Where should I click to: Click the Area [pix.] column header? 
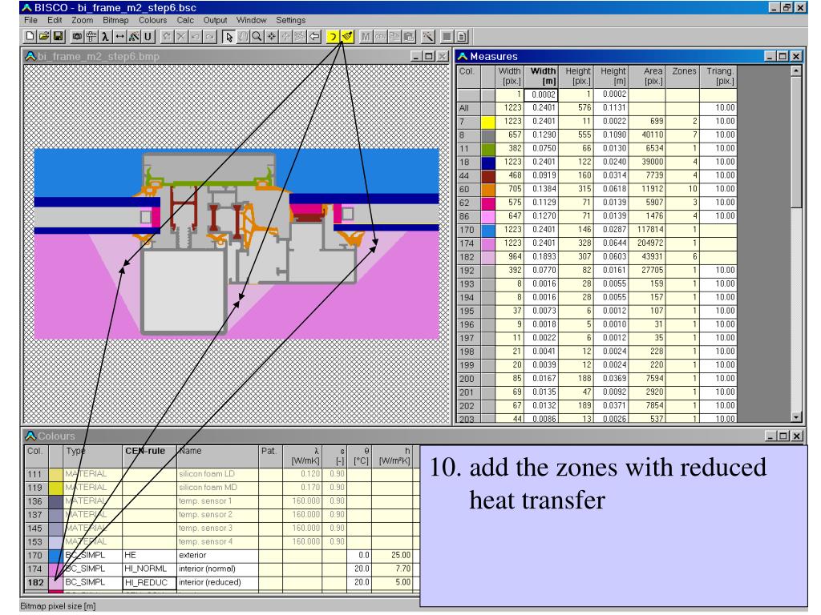coord(648,76)
